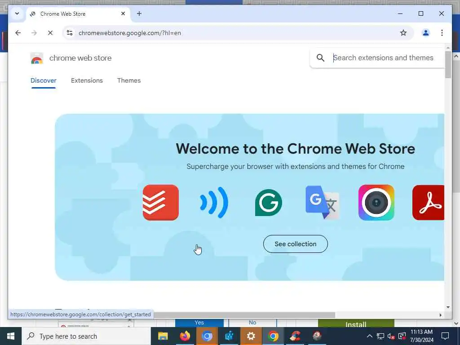Open the Google Translate extension icon
This screenshot has height=345, width=460.
[x=322, y=203]
